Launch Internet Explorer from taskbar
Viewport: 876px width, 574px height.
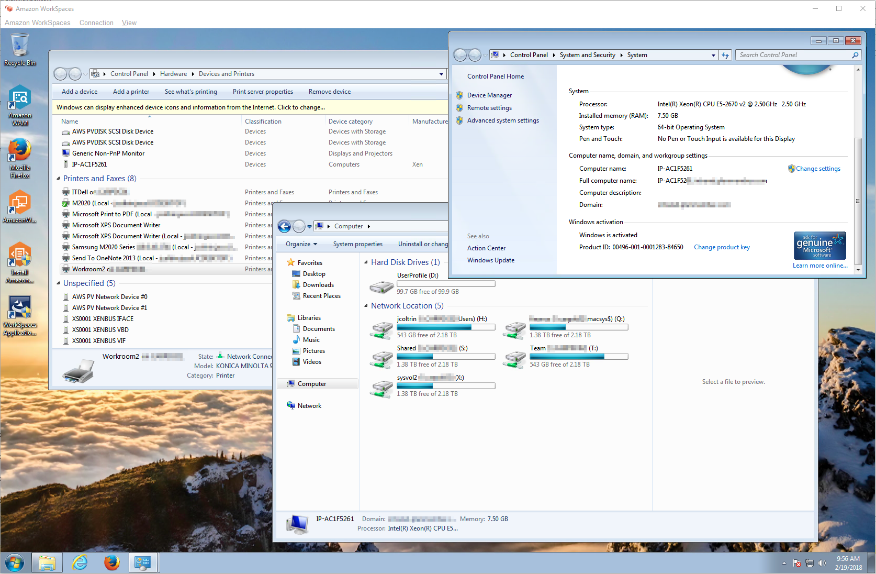(79, 563)
